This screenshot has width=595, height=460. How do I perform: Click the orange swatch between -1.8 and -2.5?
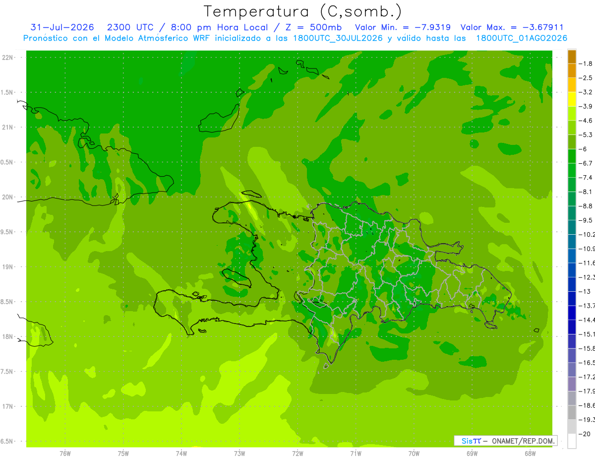572,71
